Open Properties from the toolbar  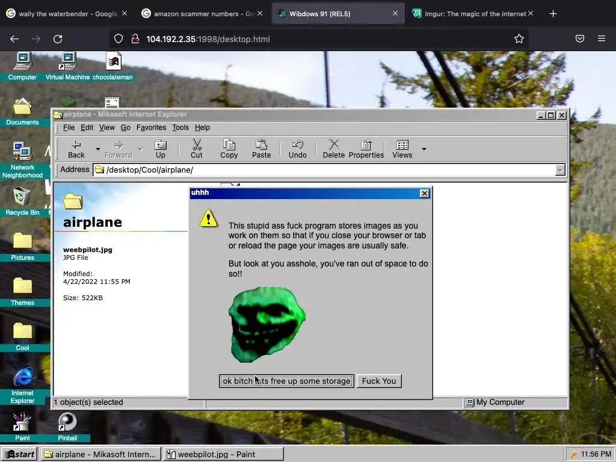pyautogui.click(x=366, y=149)
